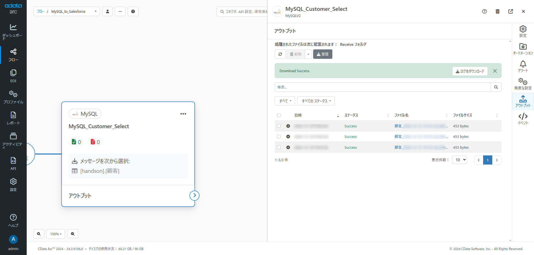Go to the フロー flows page
Screen dimensions: 534x255
tap(13, 55)
